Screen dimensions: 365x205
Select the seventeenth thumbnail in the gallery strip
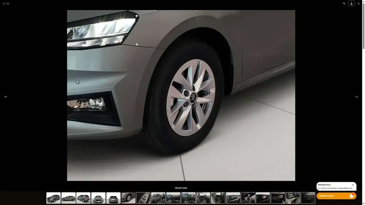[293, 198]
